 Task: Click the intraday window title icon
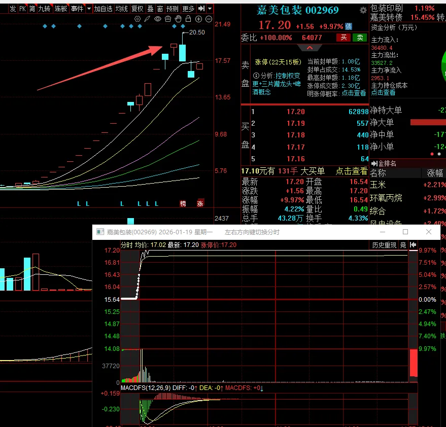100,232
